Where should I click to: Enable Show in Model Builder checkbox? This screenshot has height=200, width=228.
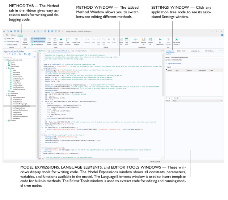(x=166, y=60)
